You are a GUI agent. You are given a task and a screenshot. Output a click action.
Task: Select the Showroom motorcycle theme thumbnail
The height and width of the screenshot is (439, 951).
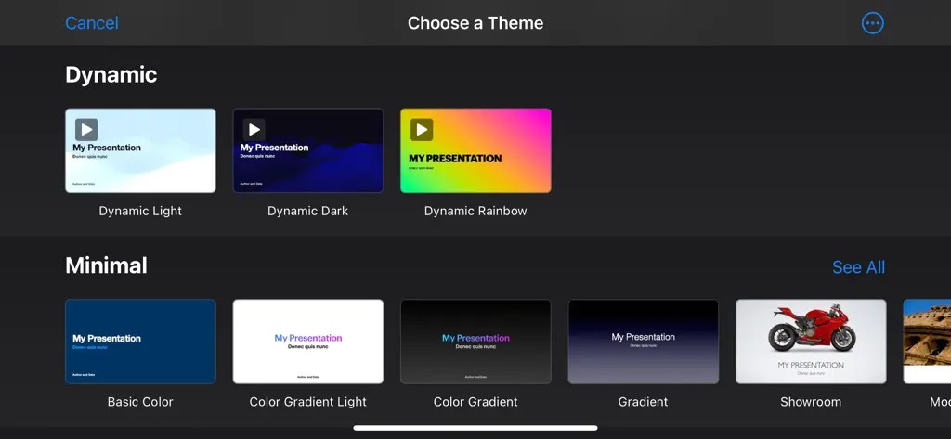pos(811,342)
